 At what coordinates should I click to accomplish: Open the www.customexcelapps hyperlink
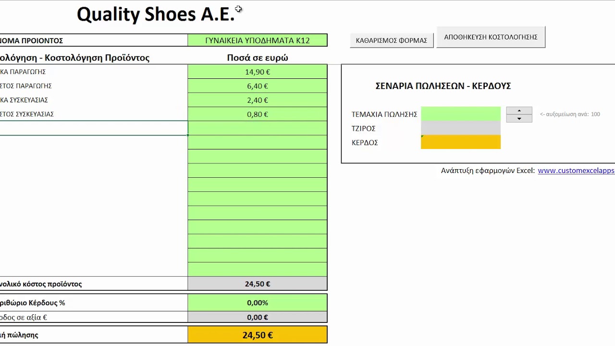click(576, 171)
